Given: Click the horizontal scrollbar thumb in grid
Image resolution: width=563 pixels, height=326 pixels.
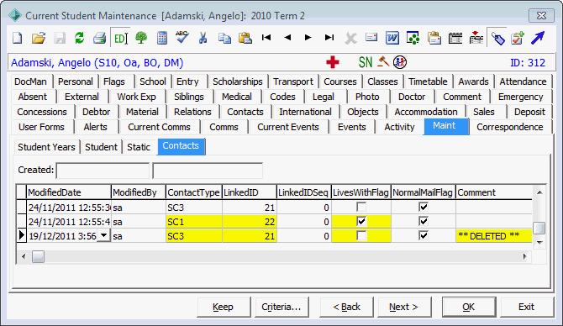Looking at the screenshot, I should (38, 257).
